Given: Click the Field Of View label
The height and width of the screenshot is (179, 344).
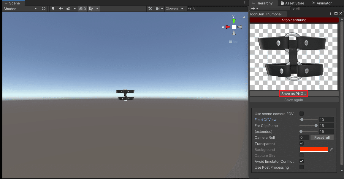Looking at the screenshot, I should [x=265, y=120].
